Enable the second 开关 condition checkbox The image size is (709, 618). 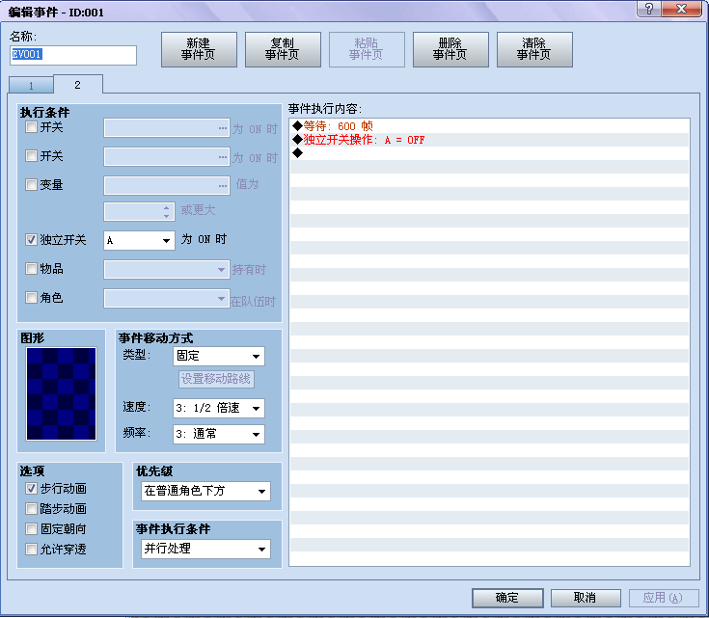pos(31,156)
